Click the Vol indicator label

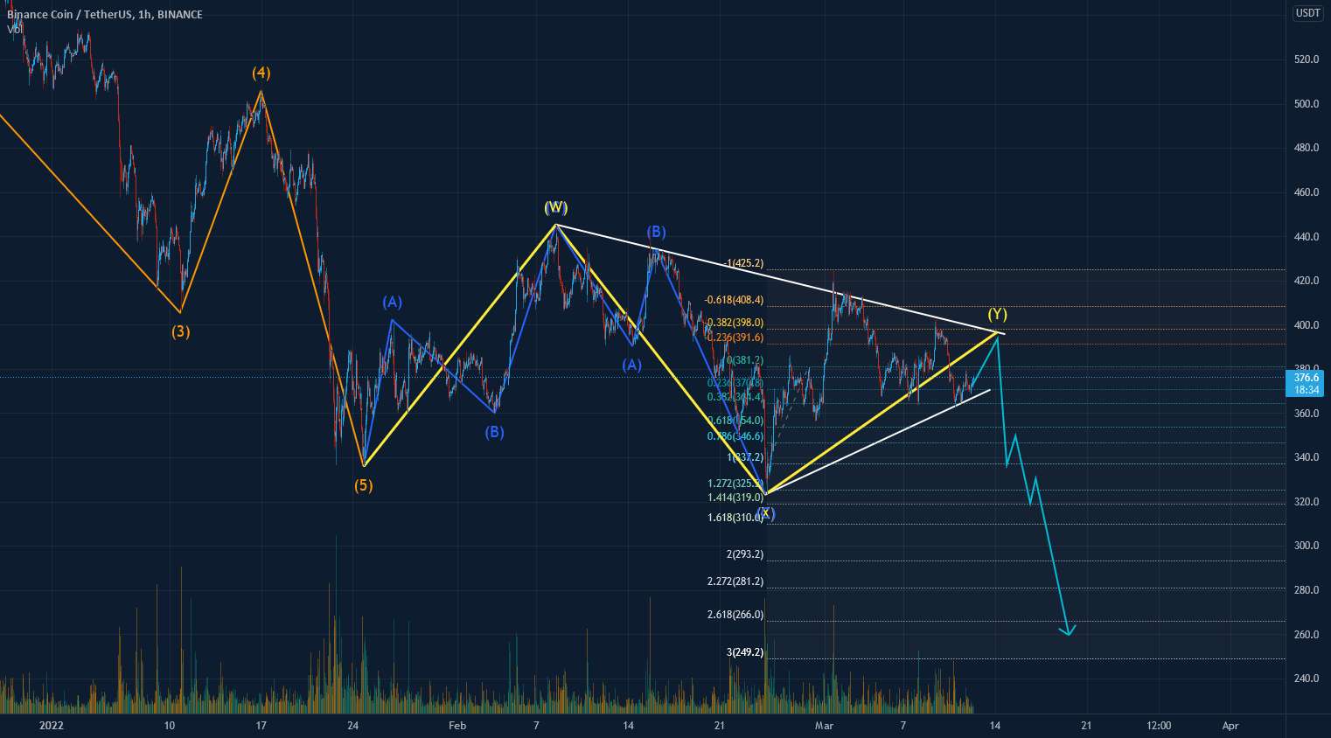pyautogui.click(x=15, y=29)
